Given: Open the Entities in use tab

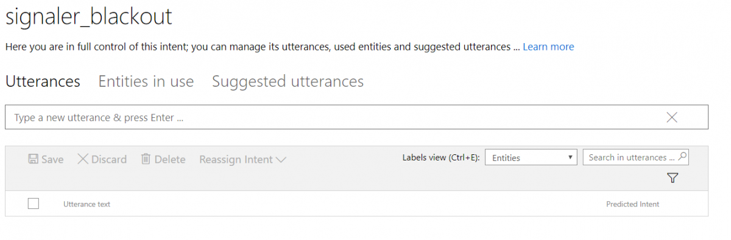Looking at the screenshot, I should pos(146,81).
